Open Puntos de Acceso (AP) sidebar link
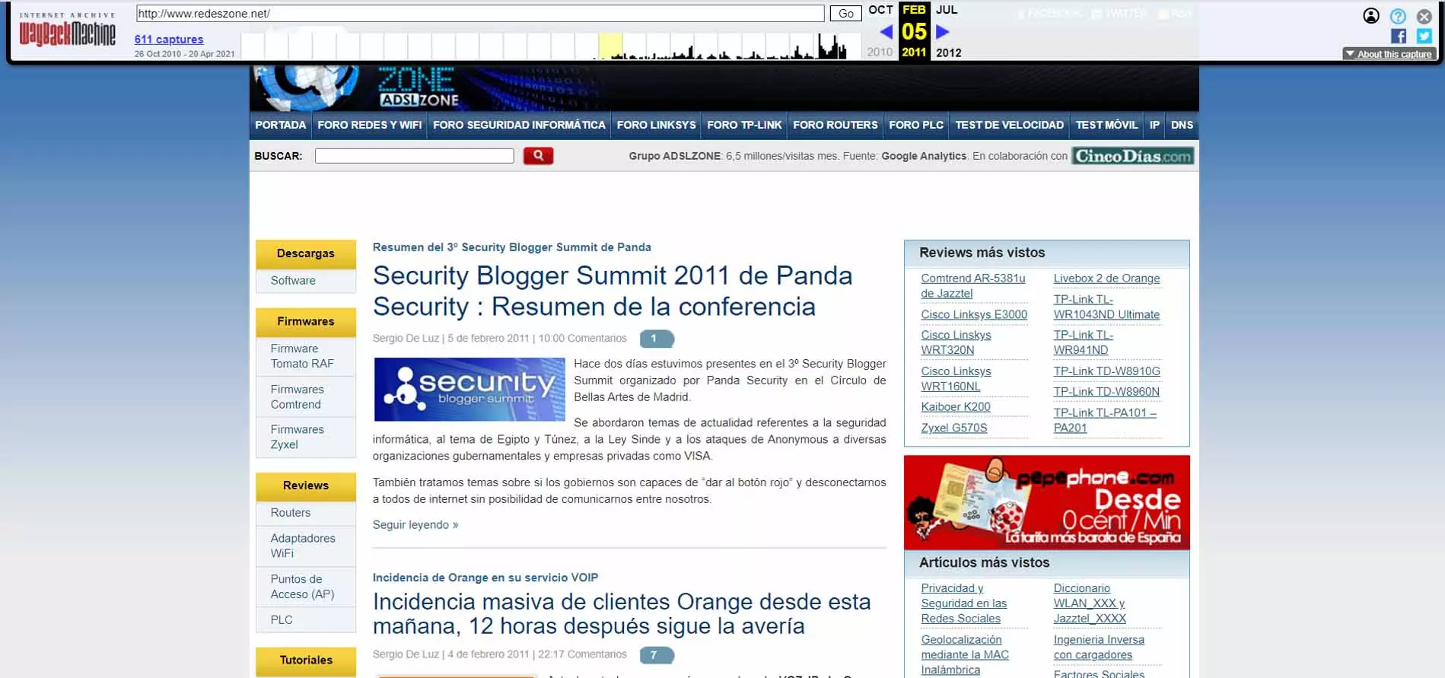 pyautogui.click(x=302, y=587)
